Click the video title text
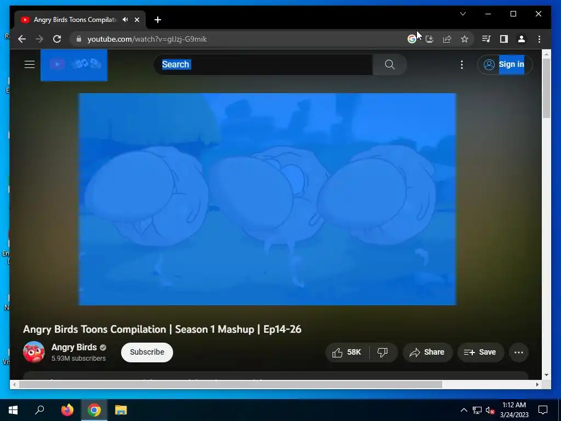Screen dimensions: 561x421 (162, 329)
